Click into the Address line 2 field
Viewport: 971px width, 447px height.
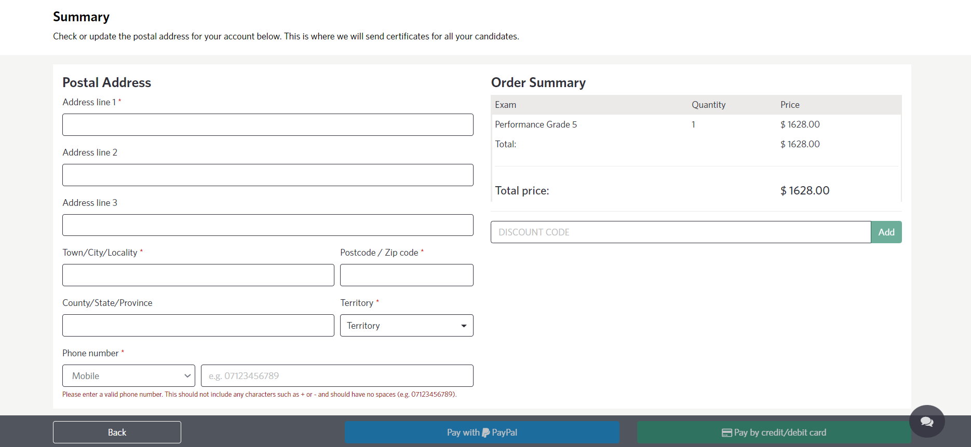267,175
